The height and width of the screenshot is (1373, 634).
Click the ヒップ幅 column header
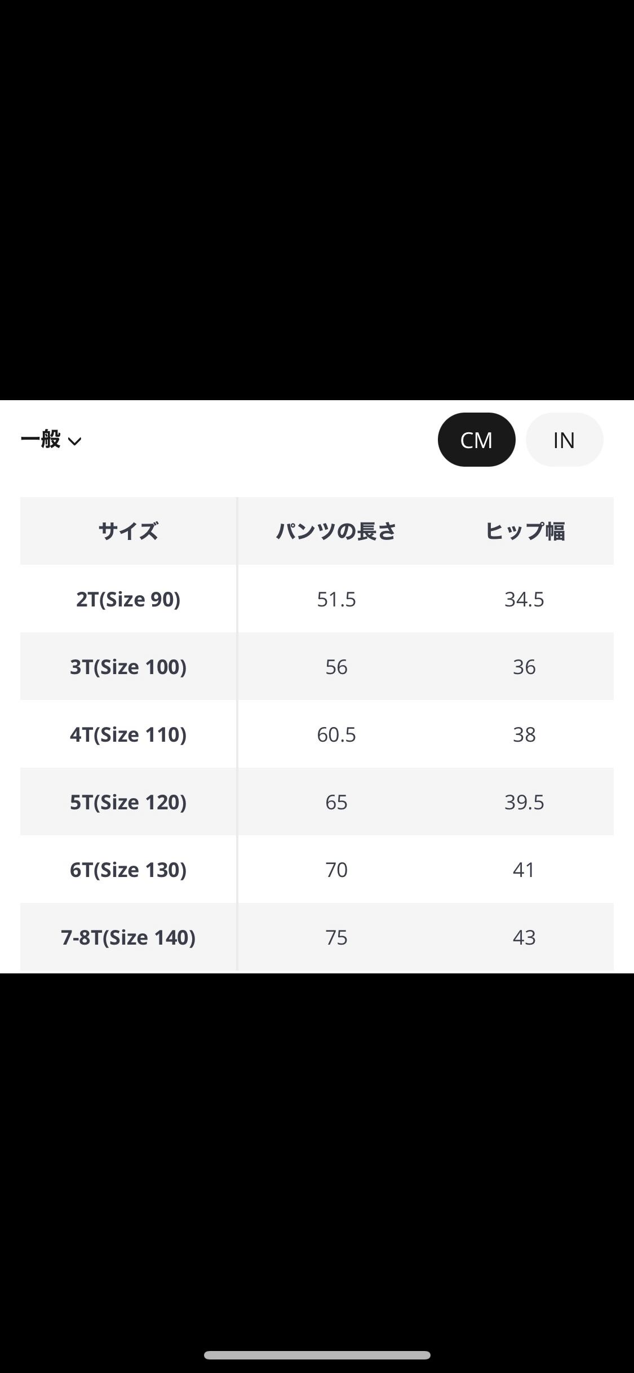coord(524,531)
